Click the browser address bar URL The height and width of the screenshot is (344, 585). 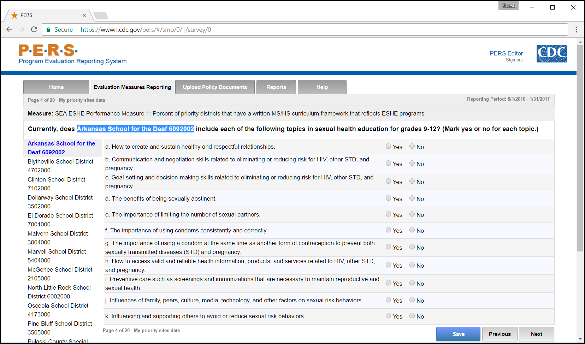click(x=146, y=30)
